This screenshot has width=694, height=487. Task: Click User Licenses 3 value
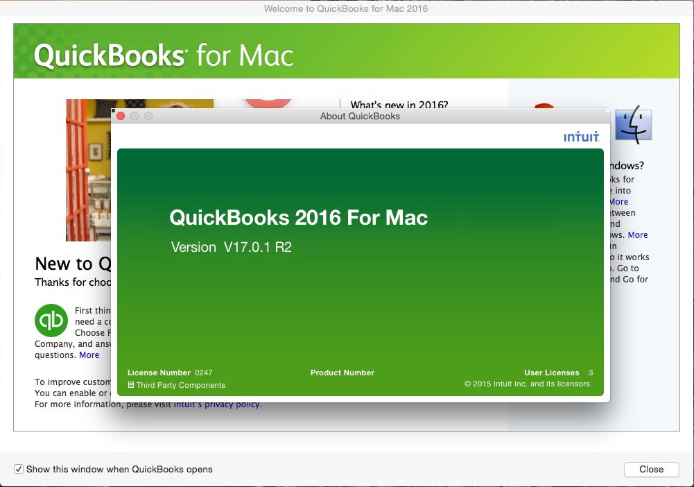tap(591, 373)
